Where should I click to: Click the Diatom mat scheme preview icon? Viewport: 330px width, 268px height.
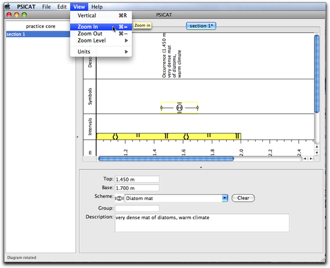[x=119, y=198]
